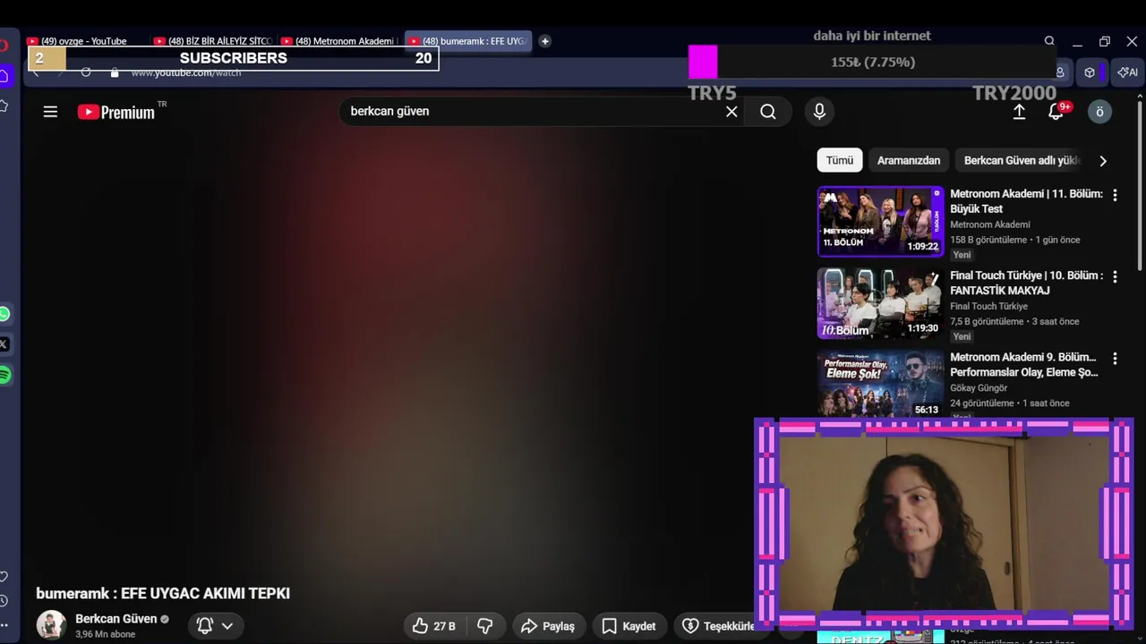Open Performanslar Olay, Eleme Şok thumbnail
This screenshot has height=644, width=1146.
click(880, 384)
